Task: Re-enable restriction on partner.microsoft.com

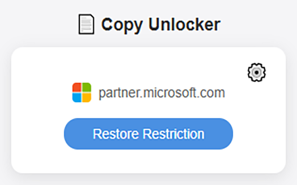Action: pyautogui.click(x=148, y=134)
